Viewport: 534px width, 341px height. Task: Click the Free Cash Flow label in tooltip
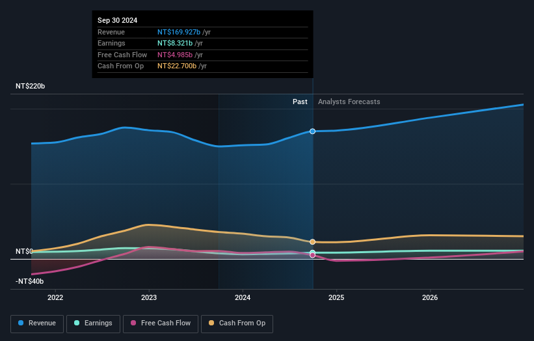[x=122, y=55]
